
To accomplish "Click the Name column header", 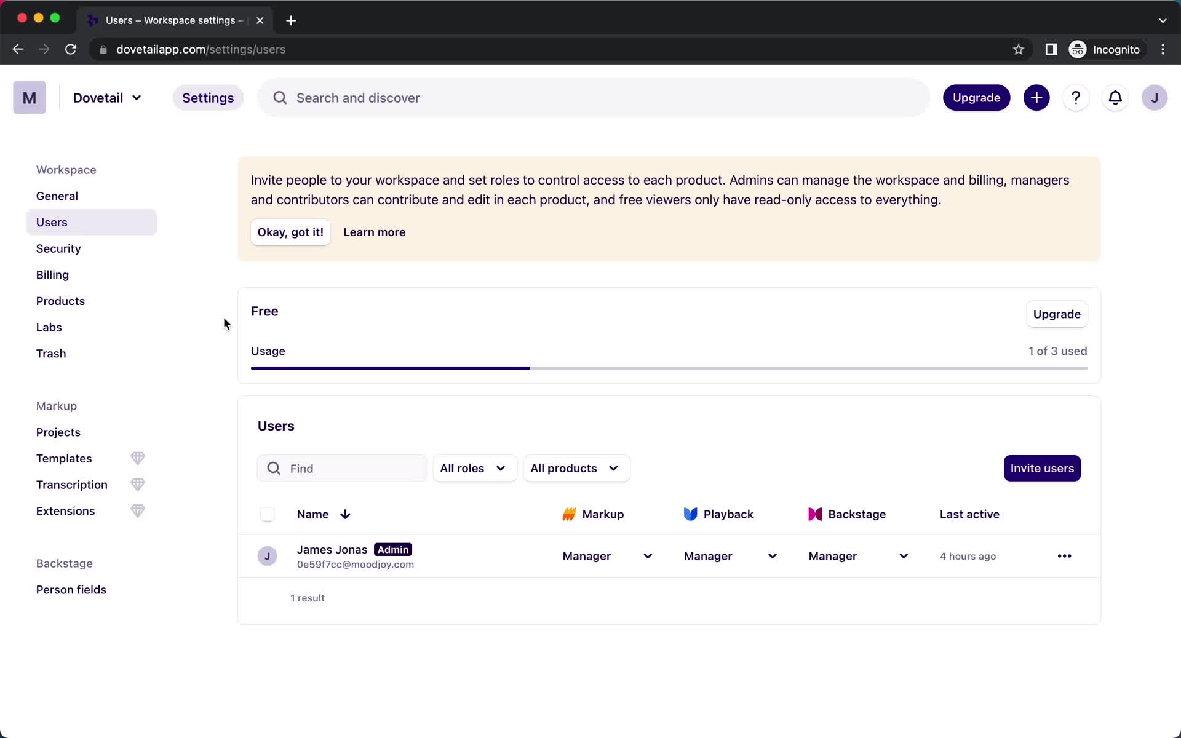I will point(312,514).
